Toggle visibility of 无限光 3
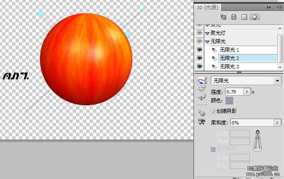The width and height of the screenshot is (284, 179). (199, 67)
